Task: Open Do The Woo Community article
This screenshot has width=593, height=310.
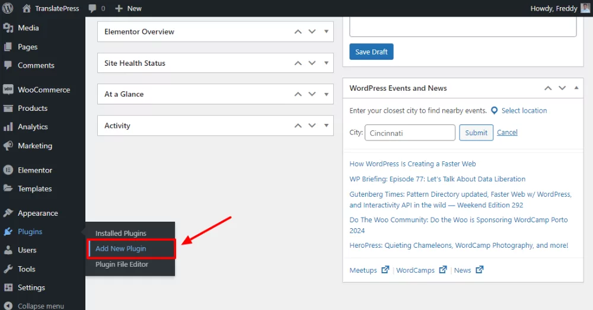Action: (458, 225)
